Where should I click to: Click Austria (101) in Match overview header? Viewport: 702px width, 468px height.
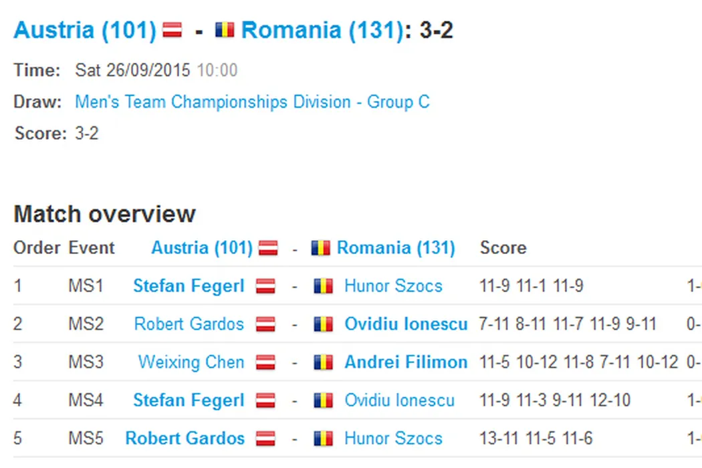202,248
